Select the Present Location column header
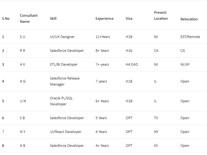The image size is (207, 155). [x=161, y=15]
